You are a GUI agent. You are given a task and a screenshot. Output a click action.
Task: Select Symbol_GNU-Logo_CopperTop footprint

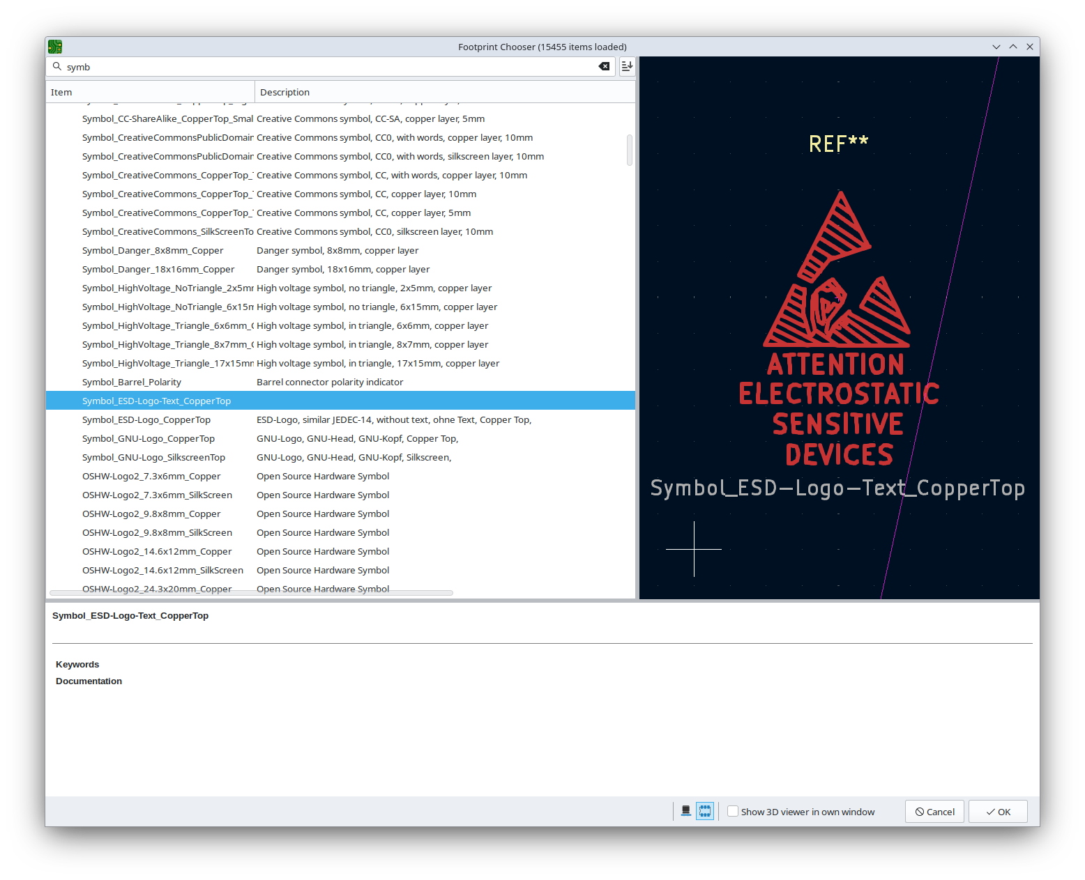point(340,438)
